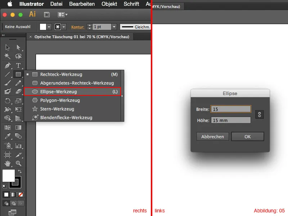The width and height of the screenshot is (288, 216).
Task: Select the Gradient tool
Action: click(18, 127)
